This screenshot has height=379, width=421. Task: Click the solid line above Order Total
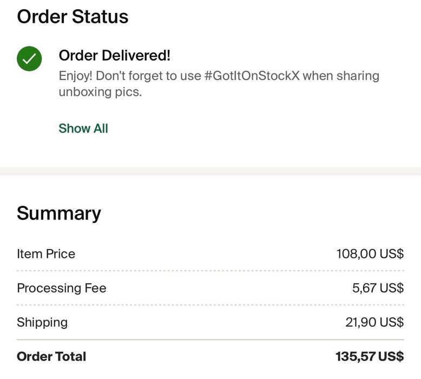[210, 339]
